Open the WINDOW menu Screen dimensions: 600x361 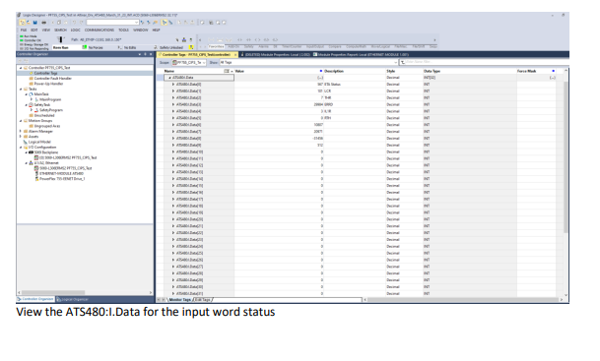[x=141, y=30]
